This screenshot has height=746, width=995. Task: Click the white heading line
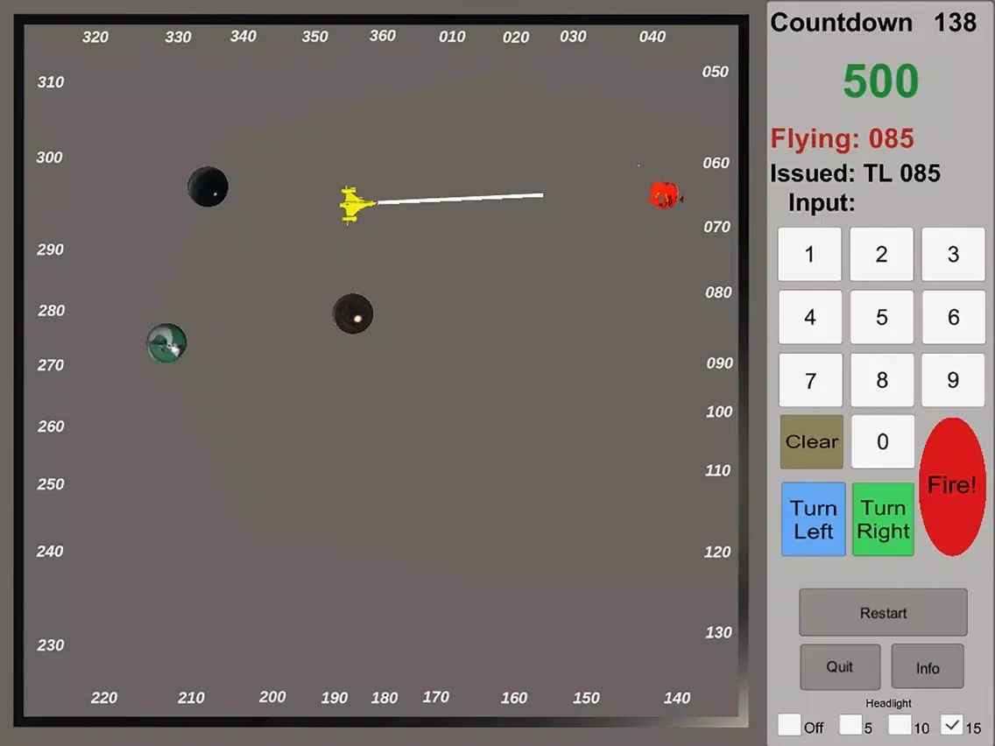point(460,199)
